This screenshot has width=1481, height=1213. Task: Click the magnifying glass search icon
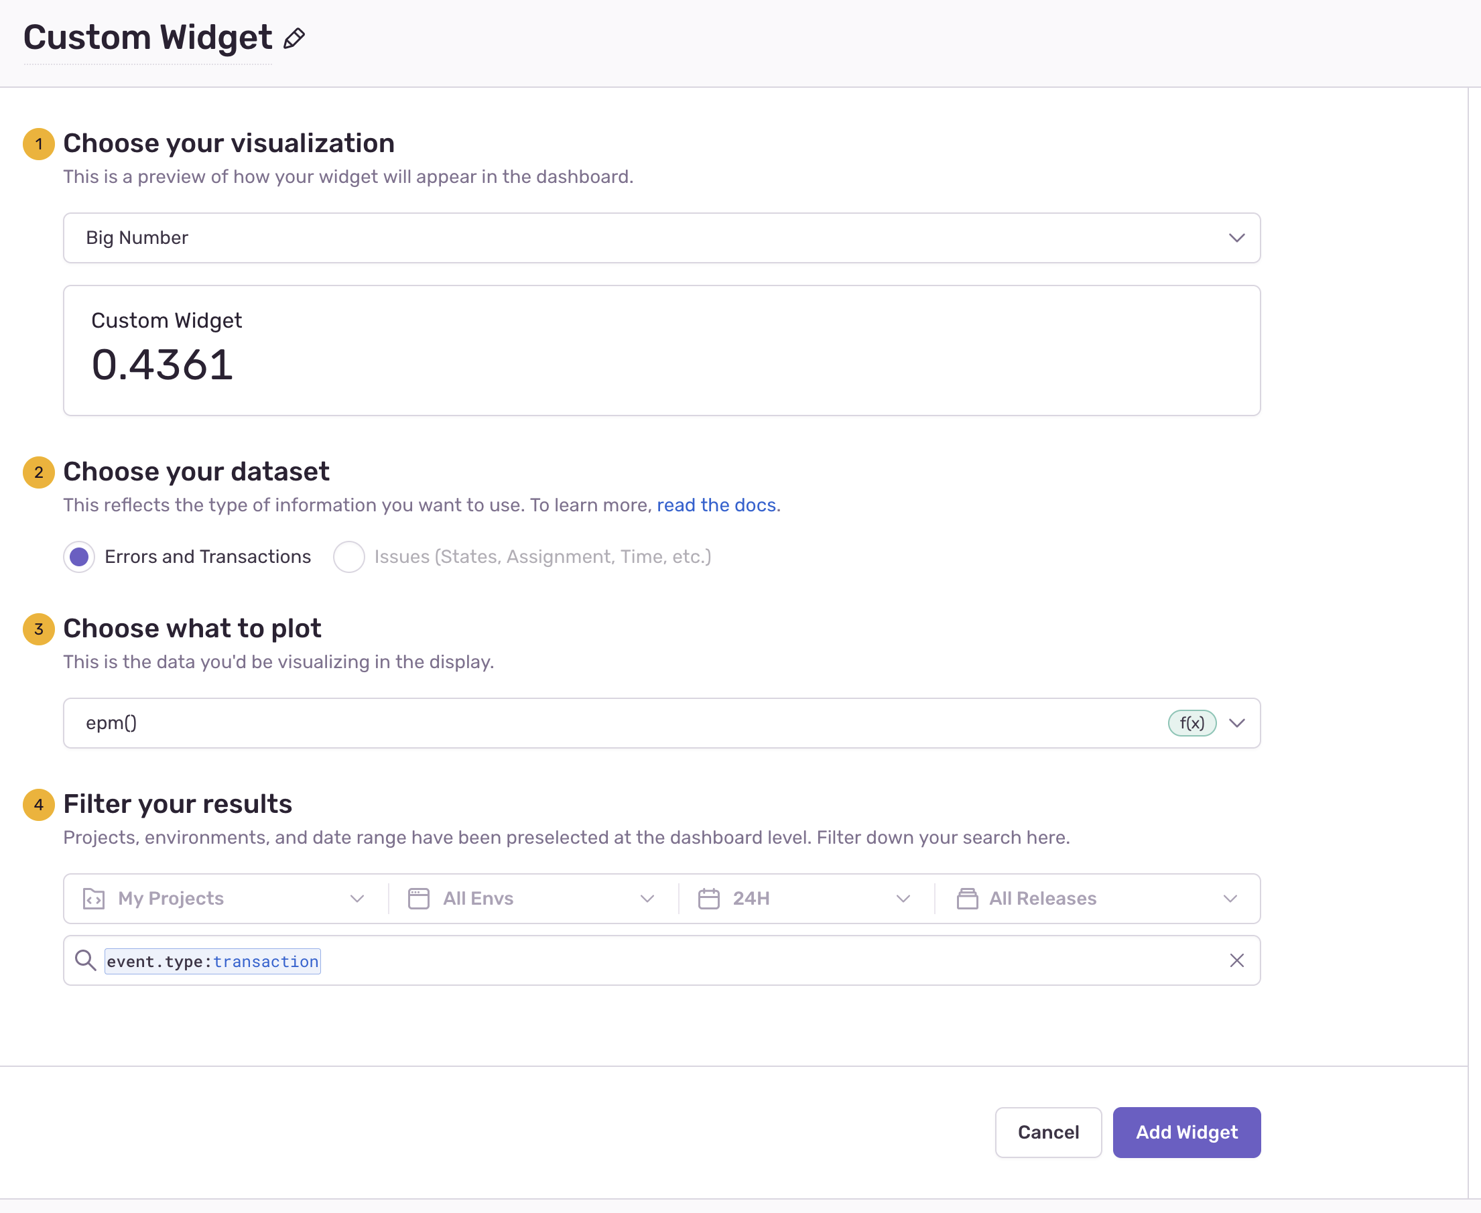click(86, 961)
